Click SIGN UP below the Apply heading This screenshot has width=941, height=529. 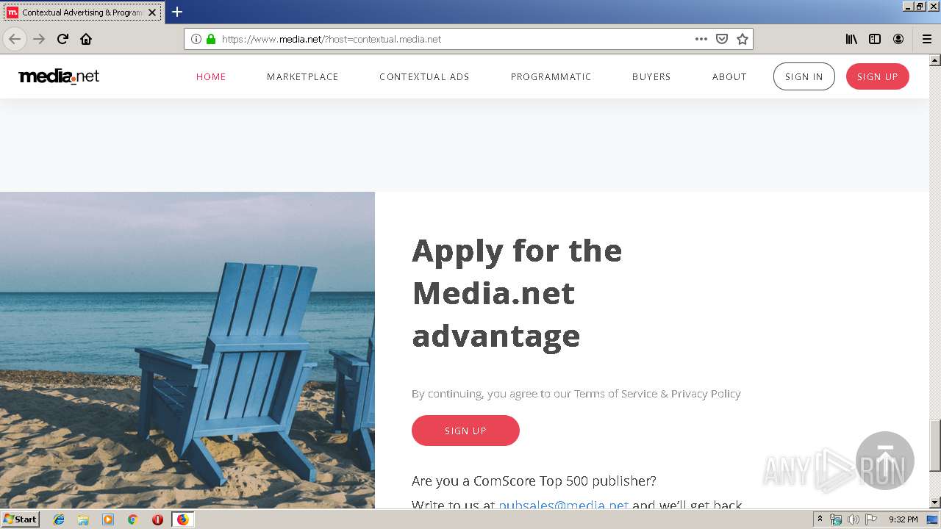pyautogui.click(x=465, y=431)
